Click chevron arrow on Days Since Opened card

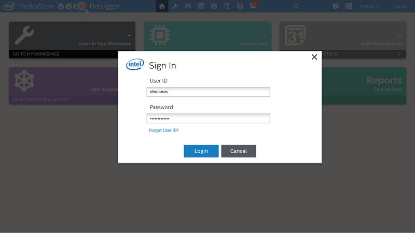pos(399,54)
